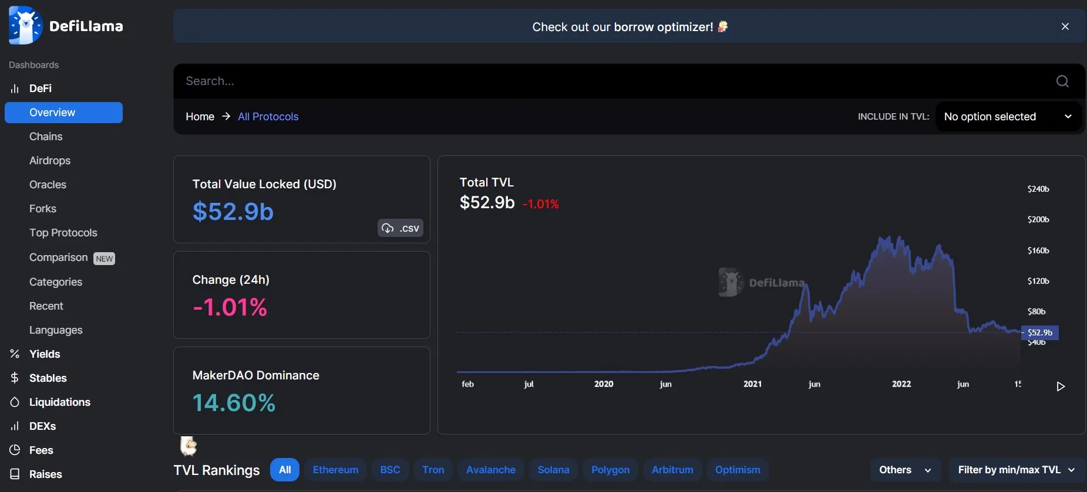Open the Languages page
This screenshot has width=1087, height=492.
pyautogui.click(x=56, y=330)
